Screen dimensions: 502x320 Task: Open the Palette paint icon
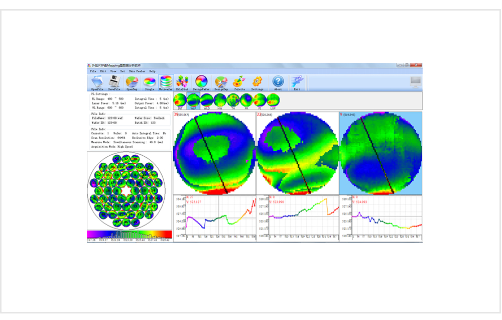pos(239,82)
